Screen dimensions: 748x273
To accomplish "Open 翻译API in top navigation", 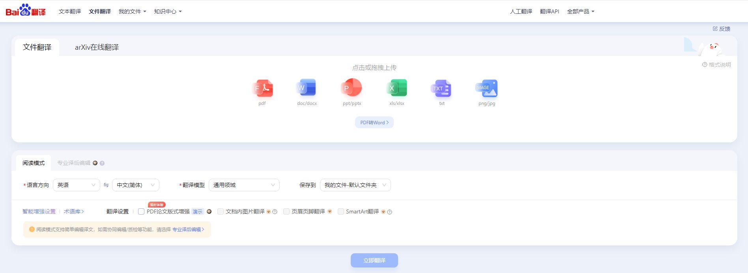I will point(550,11).
